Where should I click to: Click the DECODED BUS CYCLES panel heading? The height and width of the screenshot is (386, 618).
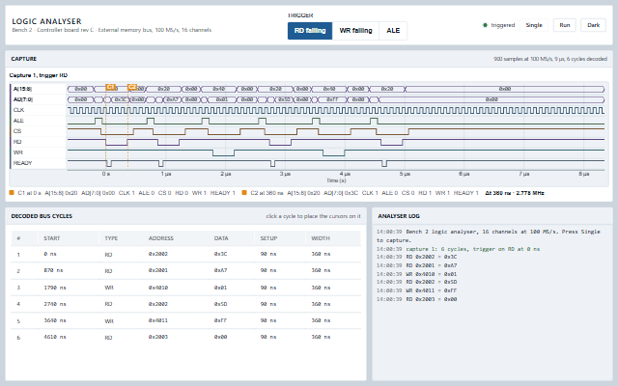coord(42,216)
